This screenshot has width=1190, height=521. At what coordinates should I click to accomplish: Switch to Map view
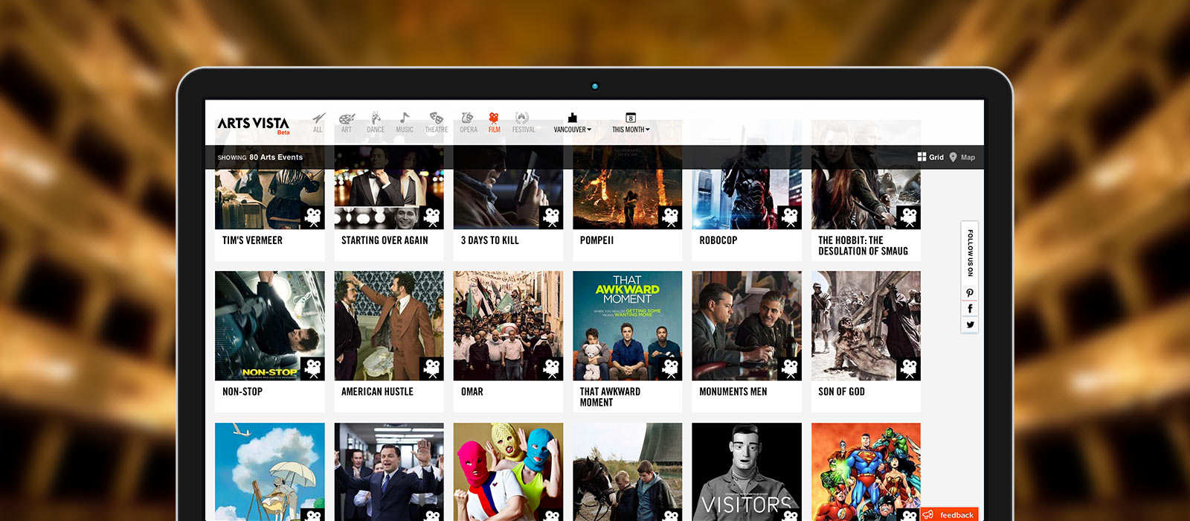point(962,157)
